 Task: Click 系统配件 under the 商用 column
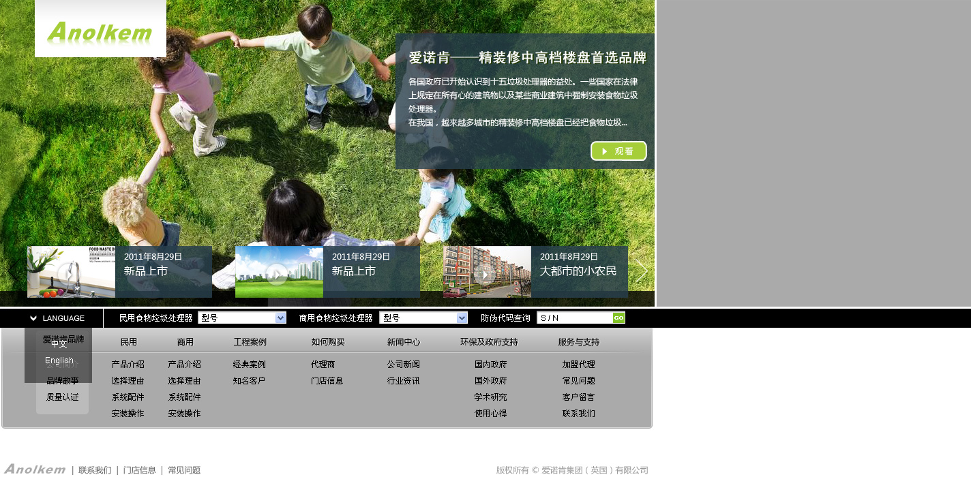(x=185, y=397)
